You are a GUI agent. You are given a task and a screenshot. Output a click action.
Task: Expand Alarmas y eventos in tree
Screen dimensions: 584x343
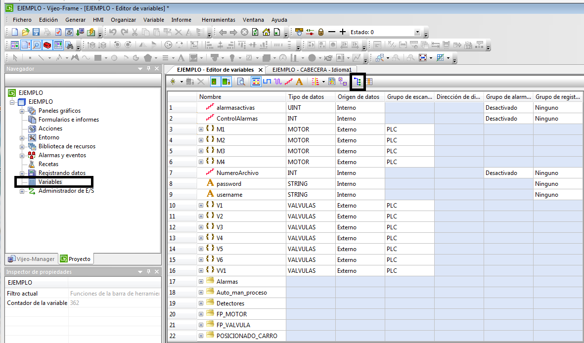coord(22,156)
